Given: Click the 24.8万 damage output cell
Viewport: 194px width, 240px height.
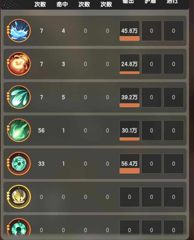Looking at the screenshot, I should 129,64.
